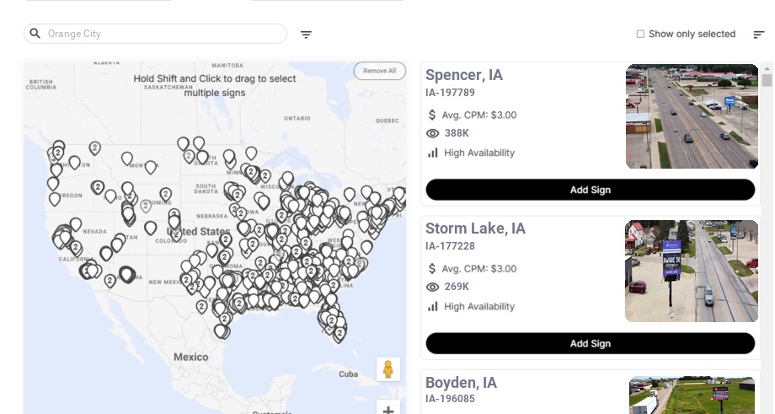Click Add Sign for Spencer, IA
775x414 pixels.
590,190
